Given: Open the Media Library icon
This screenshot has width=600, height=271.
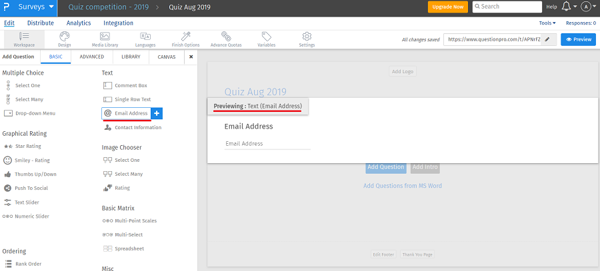Looking at the screenshot, I should [105, 39].
